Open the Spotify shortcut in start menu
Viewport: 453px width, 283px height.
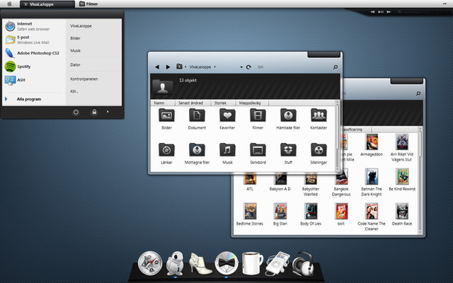[18, 67]
